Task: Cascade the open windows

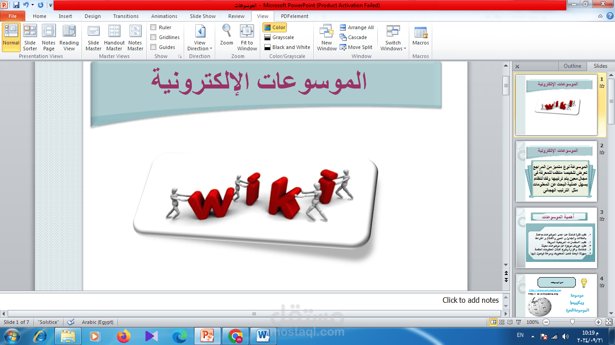Action: coord(353,37)
